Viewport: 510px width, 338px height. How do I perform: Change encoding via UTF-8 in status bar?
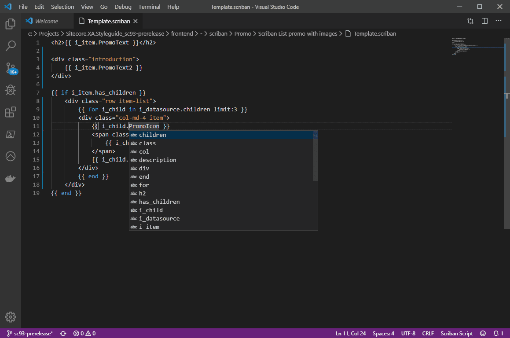408,334
